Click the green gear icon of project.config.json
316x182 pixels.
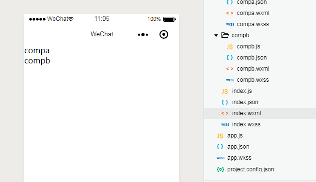pos(220,169)
